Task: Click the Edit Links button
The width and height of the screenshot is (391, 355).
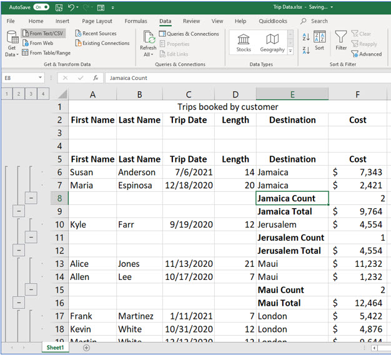Action: point(174,54)
